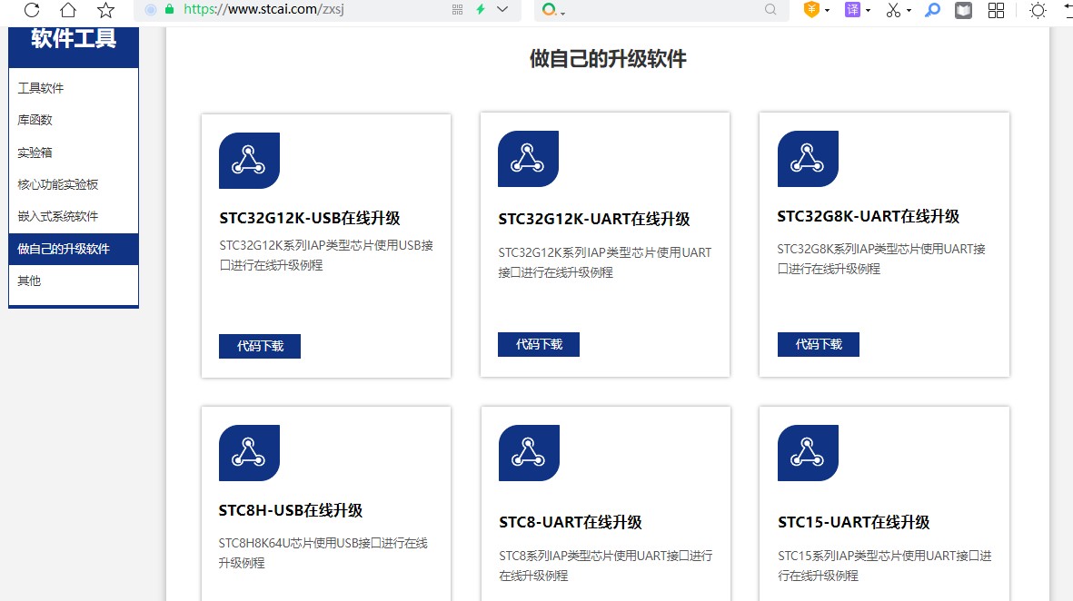Viewport: 1073px width, 601px height.
Task: Open the reading mode book icon
Action: pyautogui.click(x=963, y=10)
